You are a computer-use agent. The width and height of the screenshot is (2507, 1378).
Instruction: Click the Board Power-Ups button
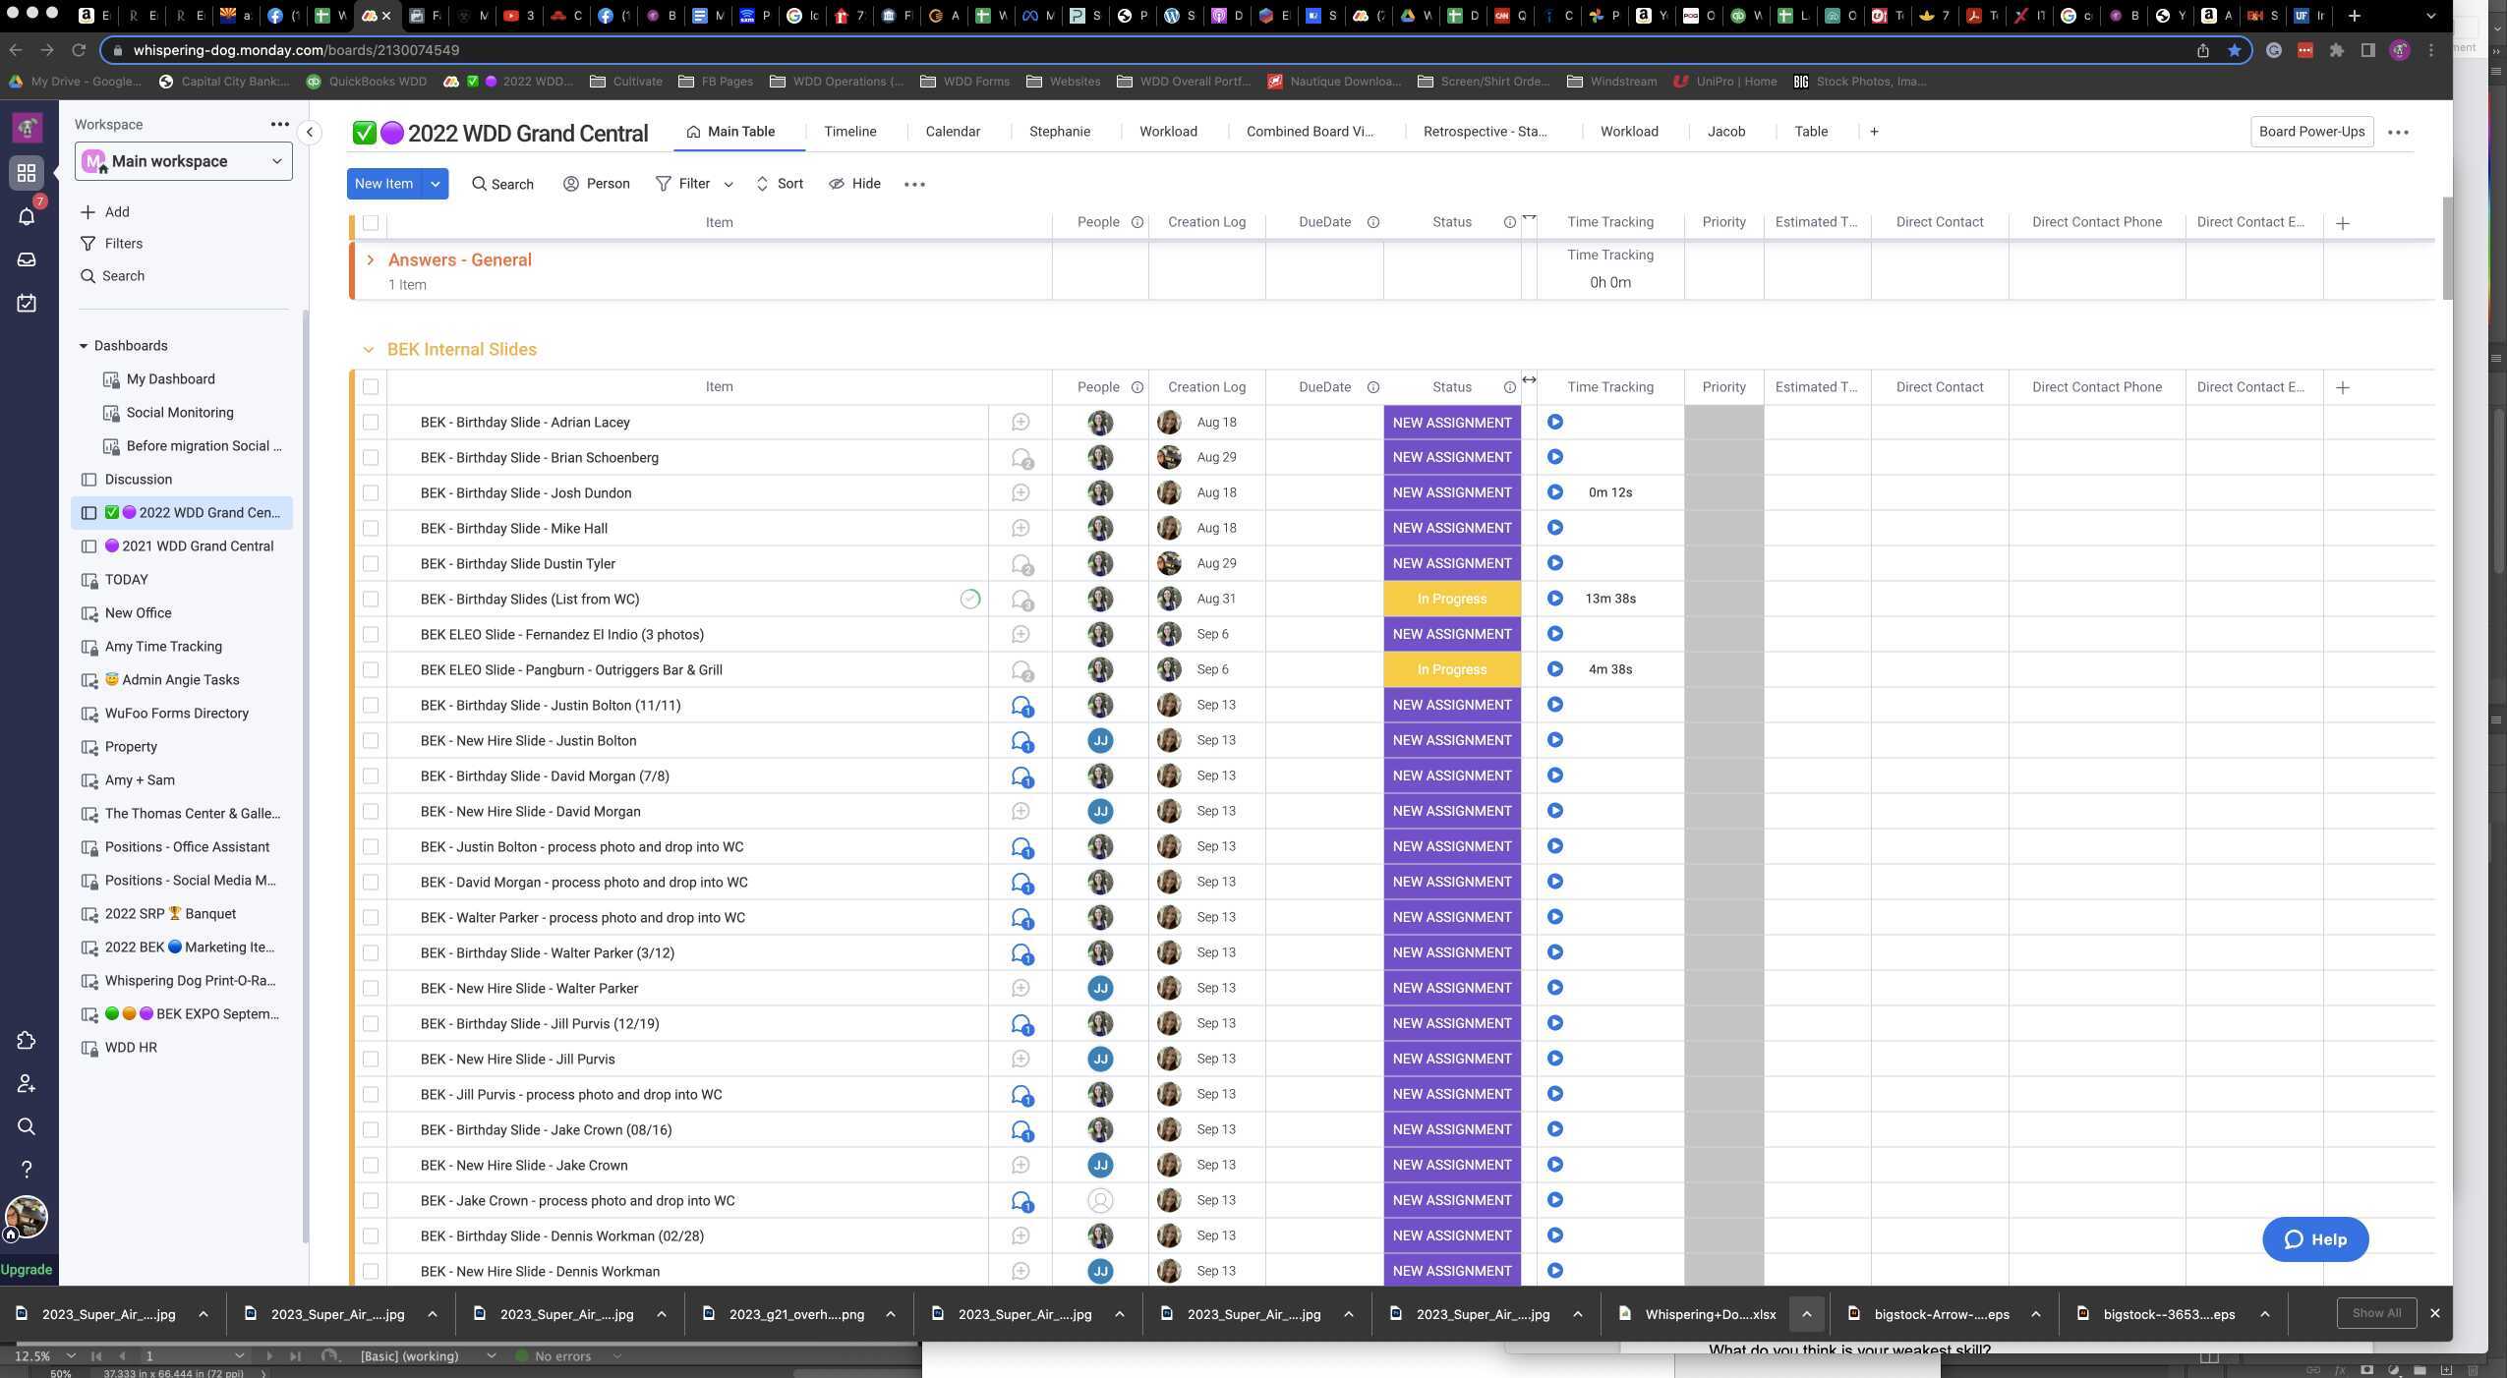pos(2310,132)
